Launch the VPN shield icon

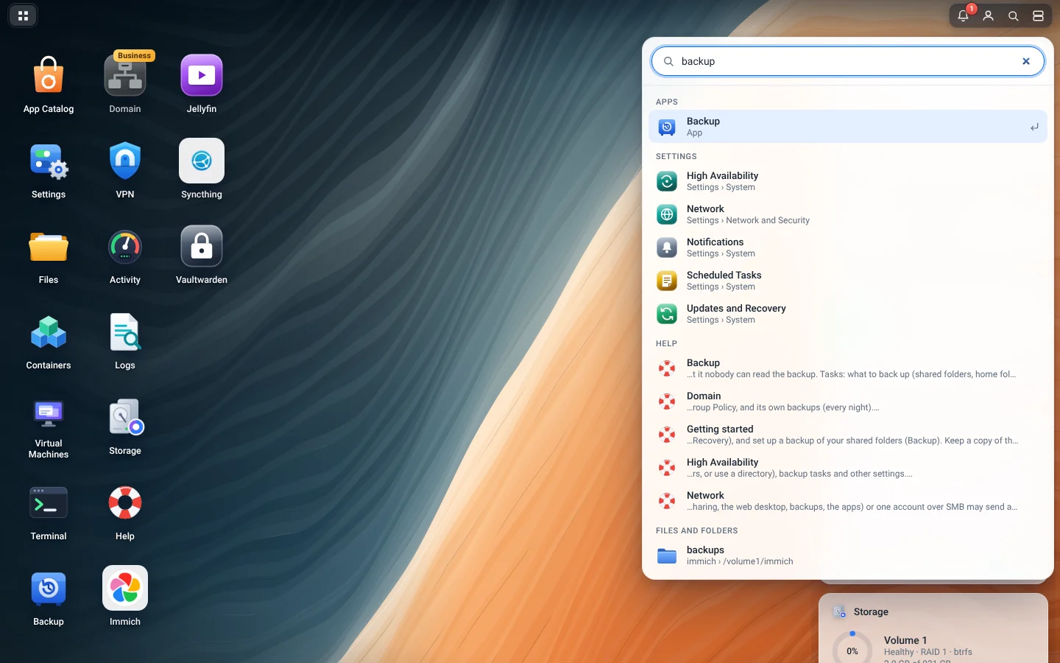[125, 161]
